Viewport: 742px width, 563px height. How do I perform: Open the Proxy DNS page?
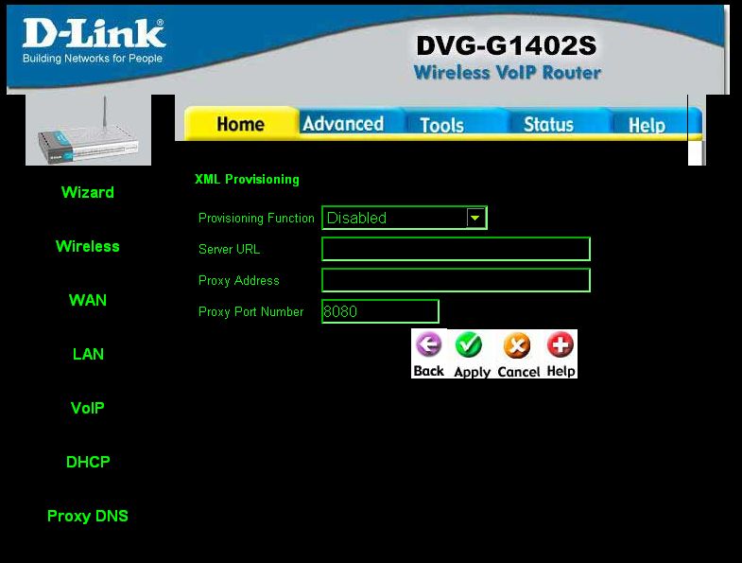[88, 516]
